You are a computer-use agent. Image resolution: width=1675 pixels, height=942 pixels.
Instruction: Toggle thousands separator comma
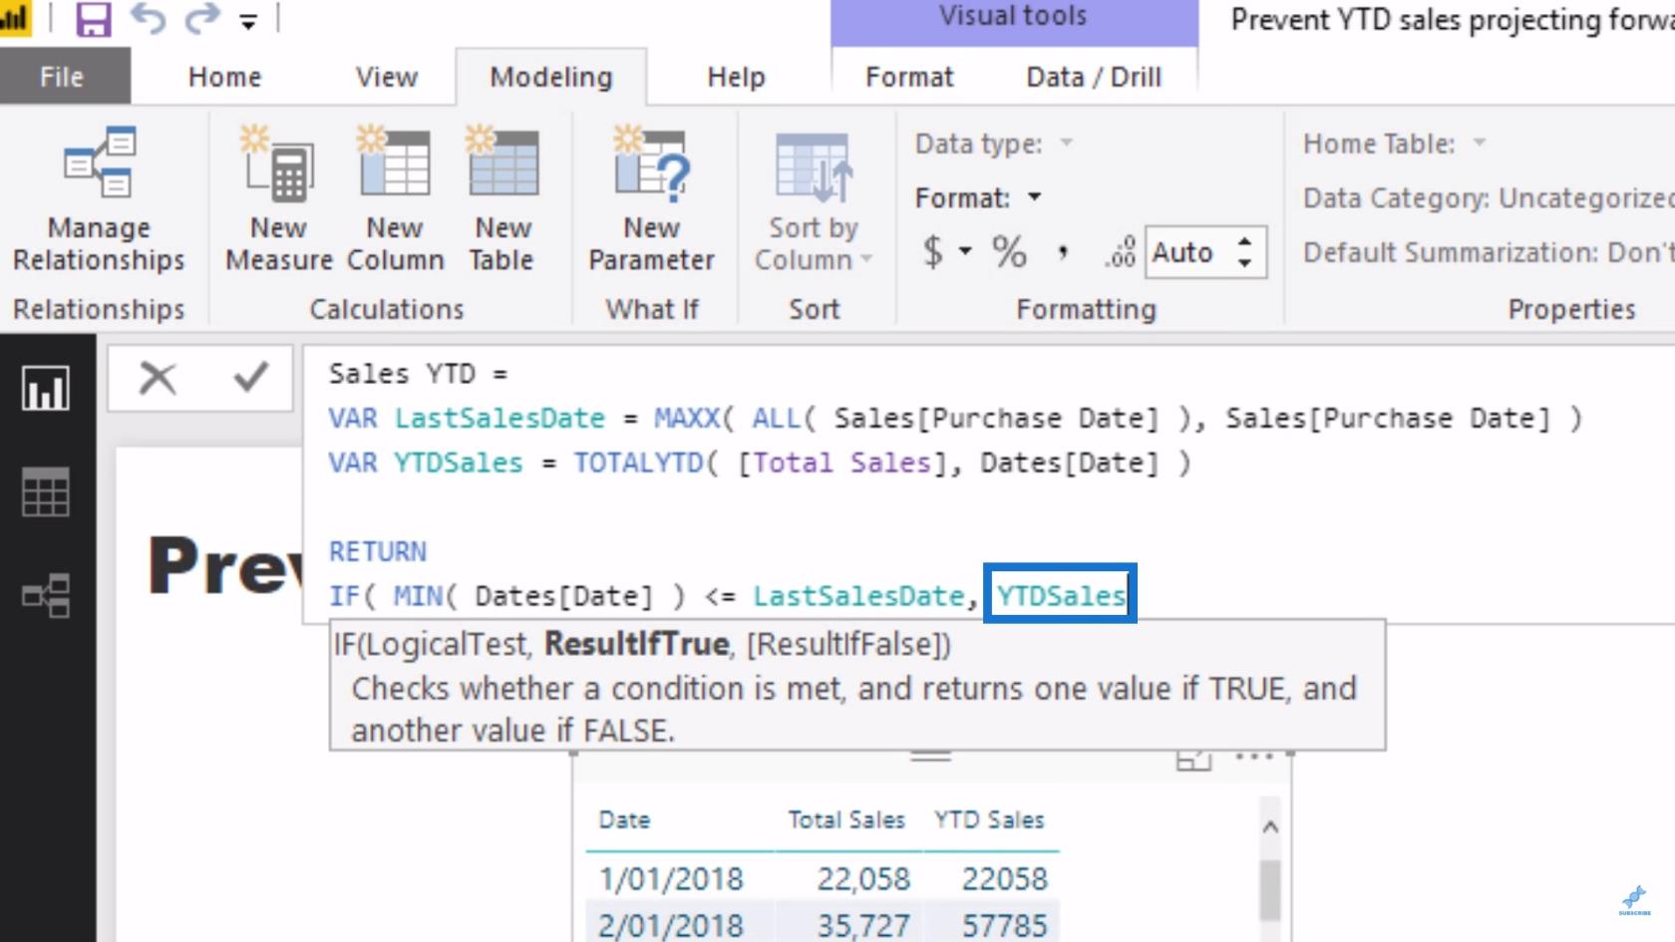(1064, 251)
